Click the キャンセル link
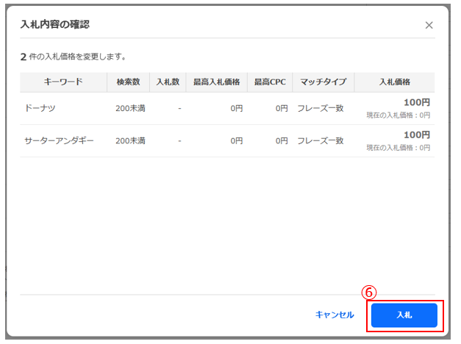Image resolution: width=461 pixels, height=344 pixels. (335, 315)
